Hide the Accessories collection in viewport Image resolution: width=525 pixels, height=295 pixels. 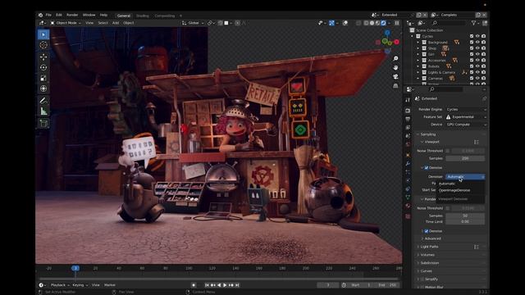point(477,60)
